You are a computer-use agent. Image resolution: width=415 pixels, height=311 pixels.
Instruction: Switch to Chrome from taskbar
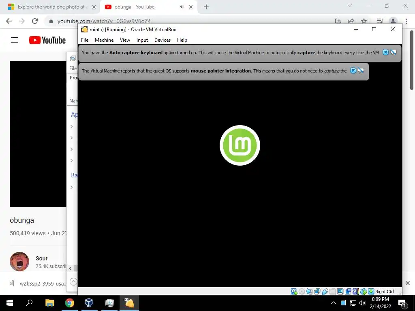tap(70, 303)
